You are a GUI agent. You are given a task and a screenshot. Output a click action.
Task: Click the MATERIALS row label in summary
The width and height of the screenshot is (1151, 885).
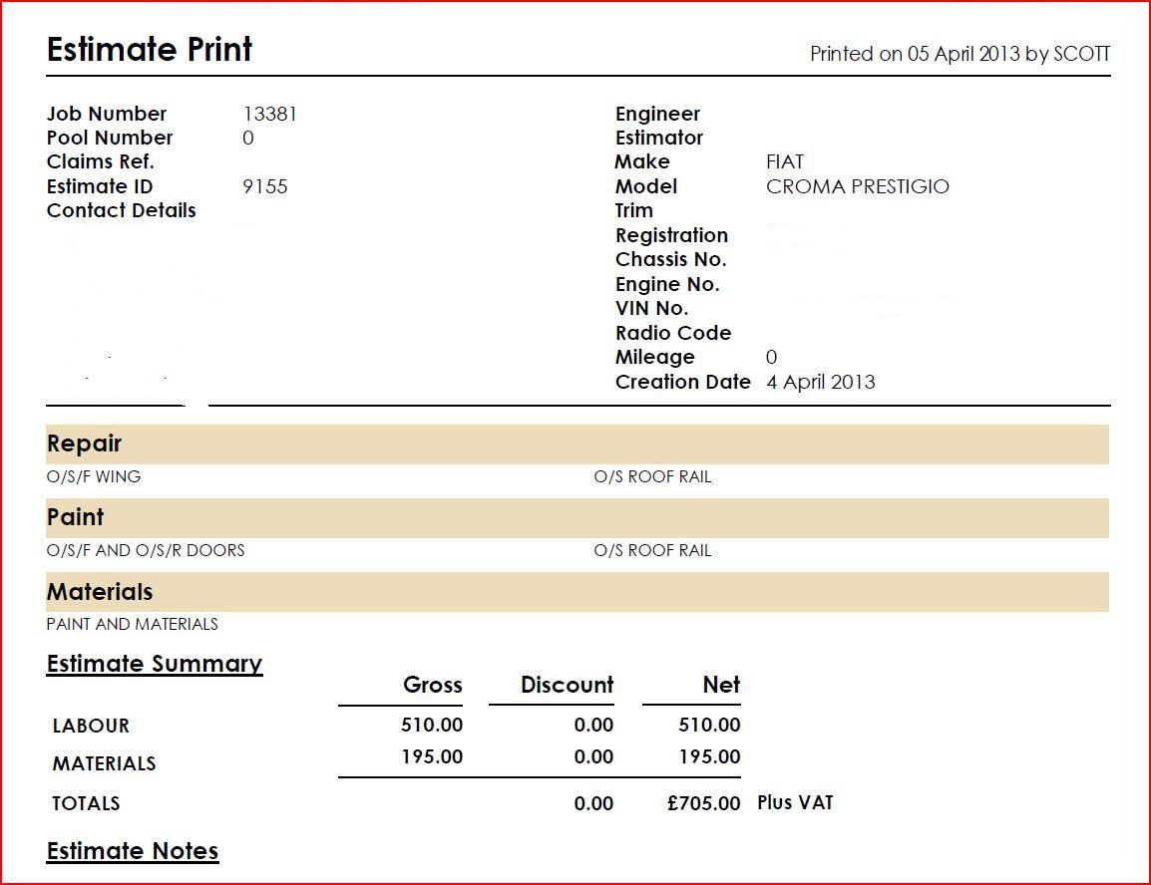[105, 764]
